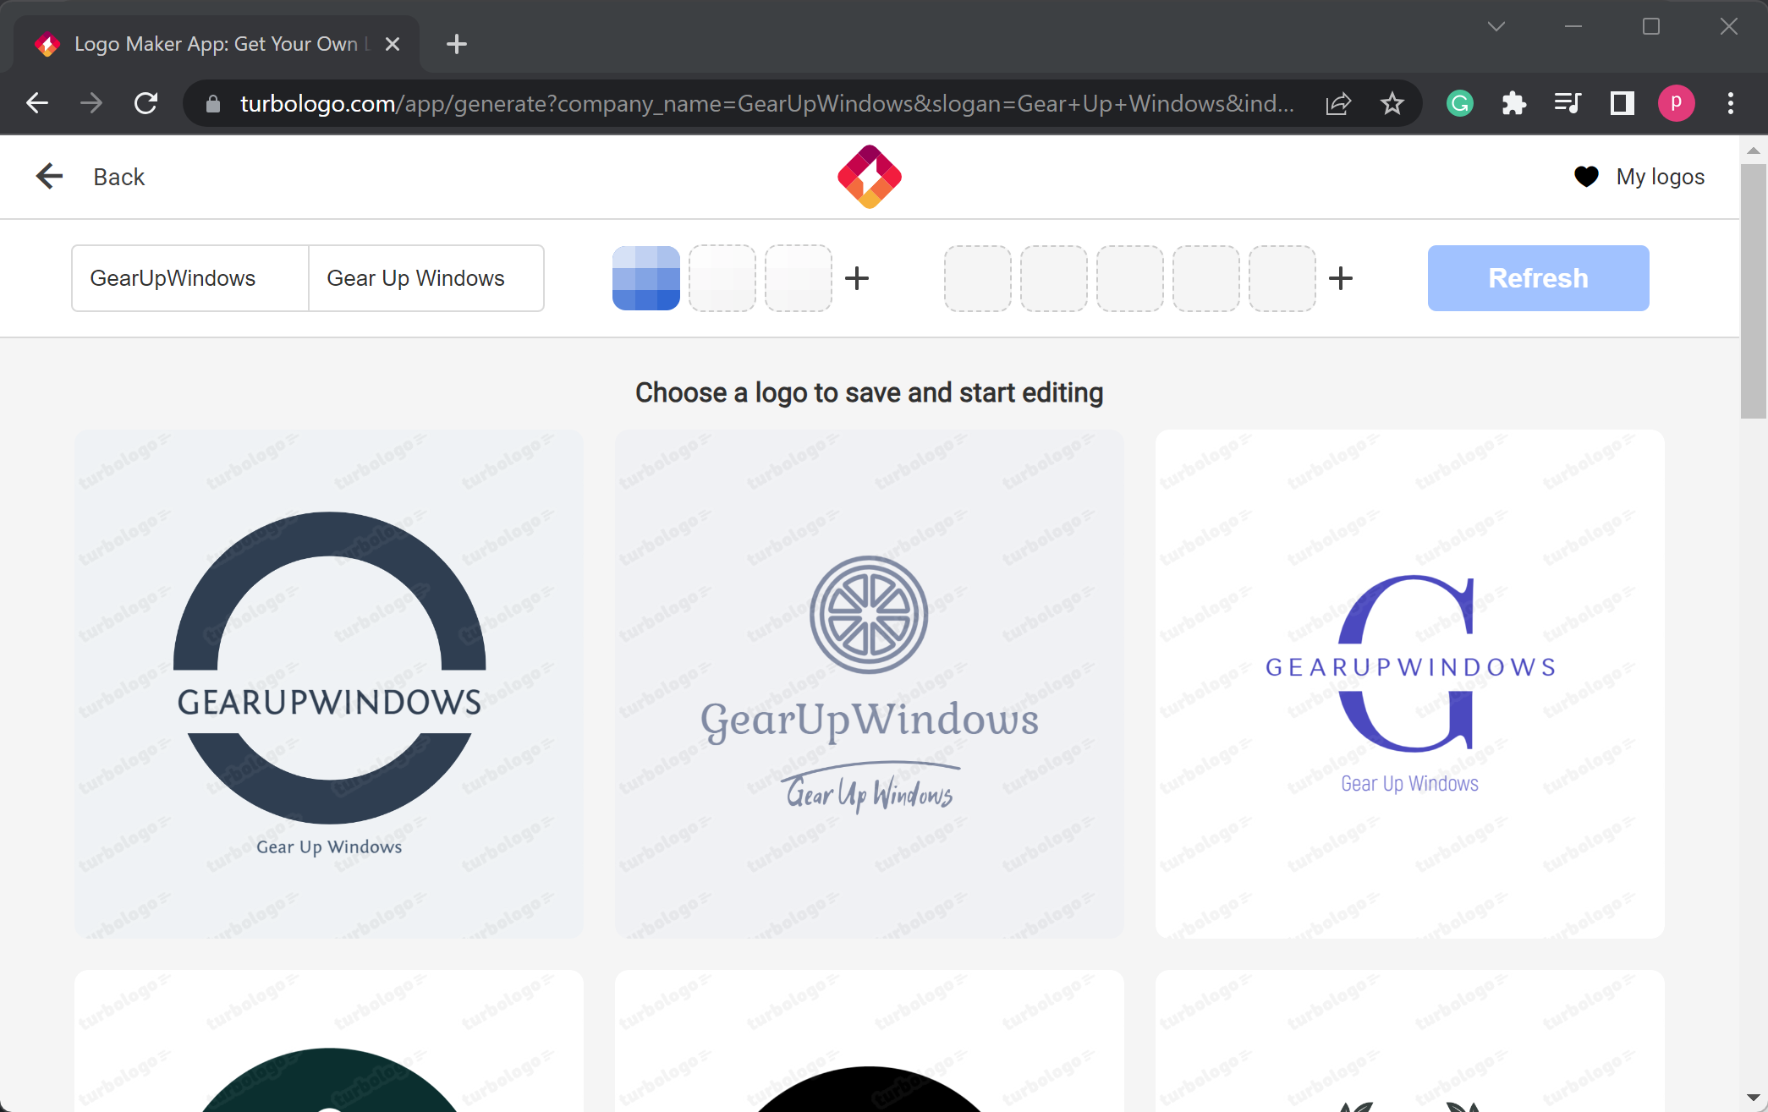Open Chrome three-dot menu

[1731, 103]
